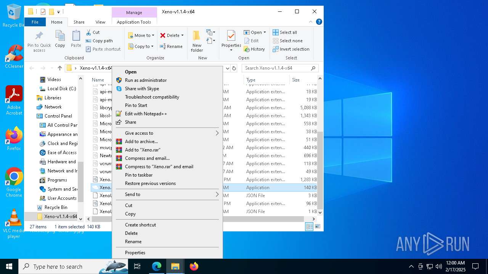Select Troubleshoot compatibility
Image resolution: width=488 pixels, height=274 pixels.
coord(168,97)
